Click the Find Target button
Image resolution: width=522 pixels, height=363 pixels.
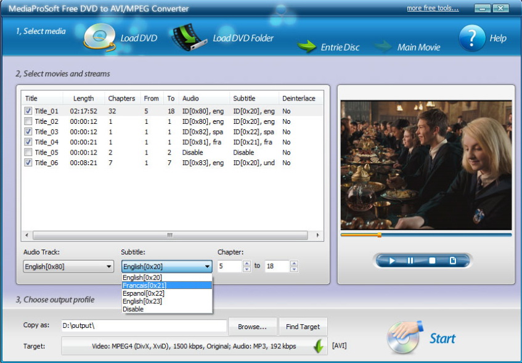click(303, 327)
